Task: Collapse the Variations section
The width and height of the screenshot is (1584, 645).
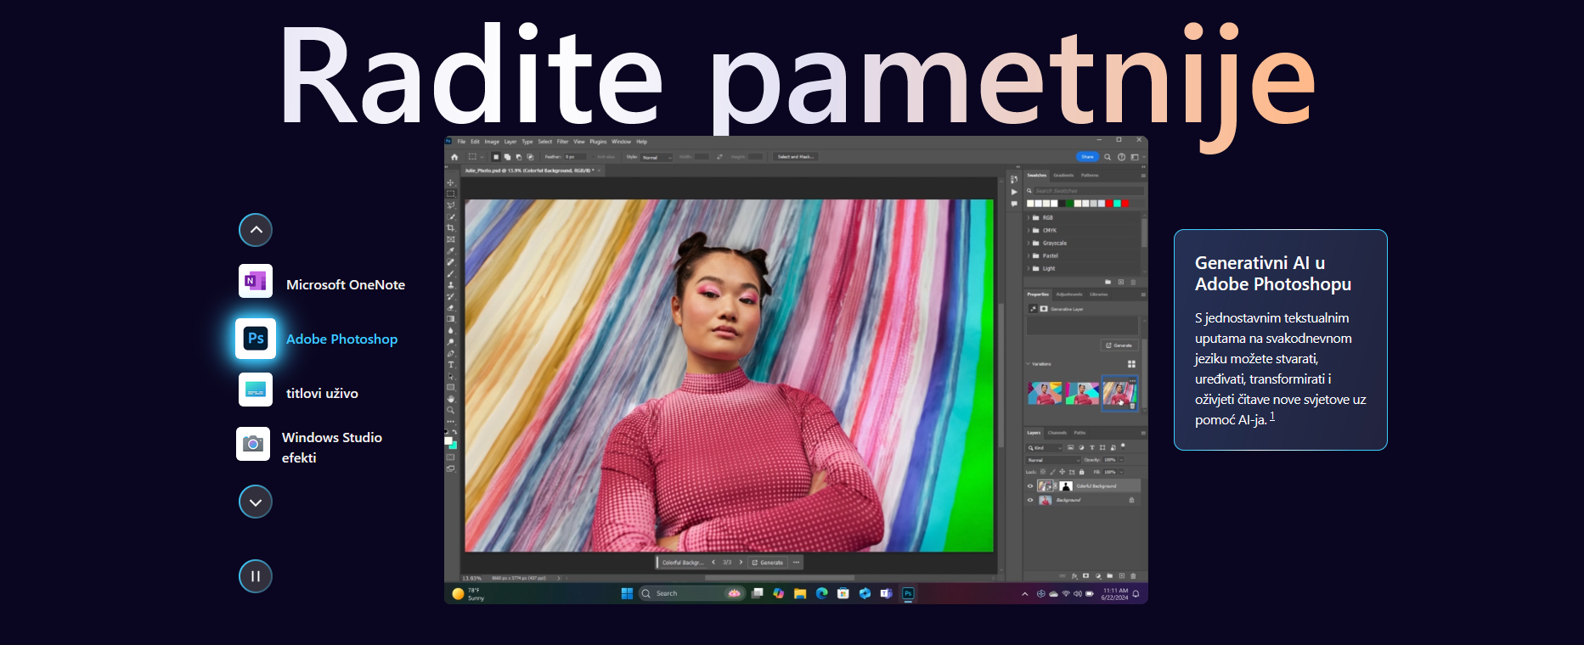Action: [1028, 363]
